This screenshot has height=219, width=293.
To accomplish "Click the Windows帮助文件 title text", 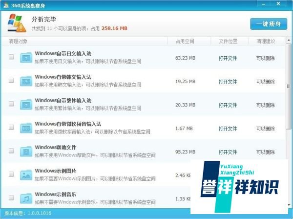I will pos(56,147).
